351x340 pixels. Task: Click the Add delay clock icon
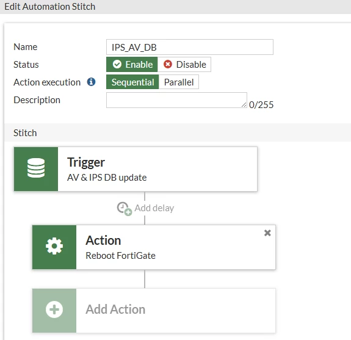pos(125,209)
